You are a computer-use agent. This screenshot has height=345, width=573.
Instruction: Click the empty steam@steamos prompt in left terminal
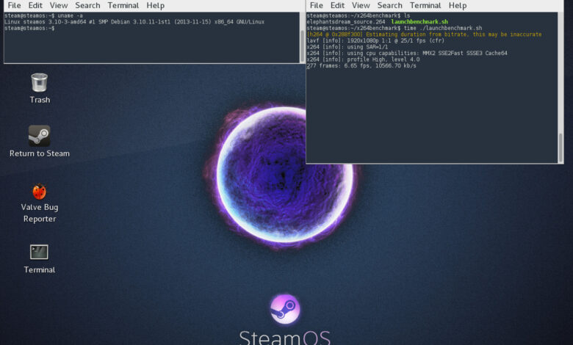click(29, 28)
